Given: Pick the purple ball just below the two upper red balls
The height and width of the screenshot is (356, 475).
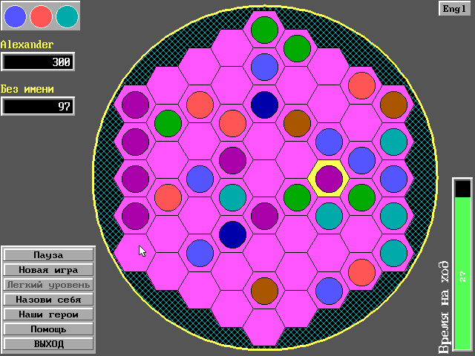Looking at the screenshot, I should [232, 160].
